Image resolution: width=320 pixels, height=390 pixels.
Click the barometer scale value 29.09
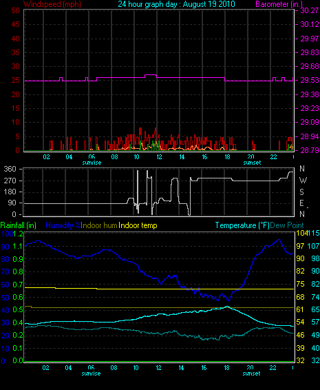click(310, 123)
